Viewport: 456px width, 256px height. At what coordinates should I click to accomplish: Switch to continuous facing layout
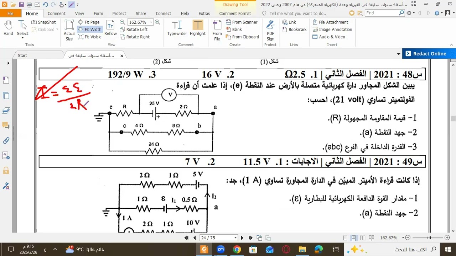tap(371, 238)
